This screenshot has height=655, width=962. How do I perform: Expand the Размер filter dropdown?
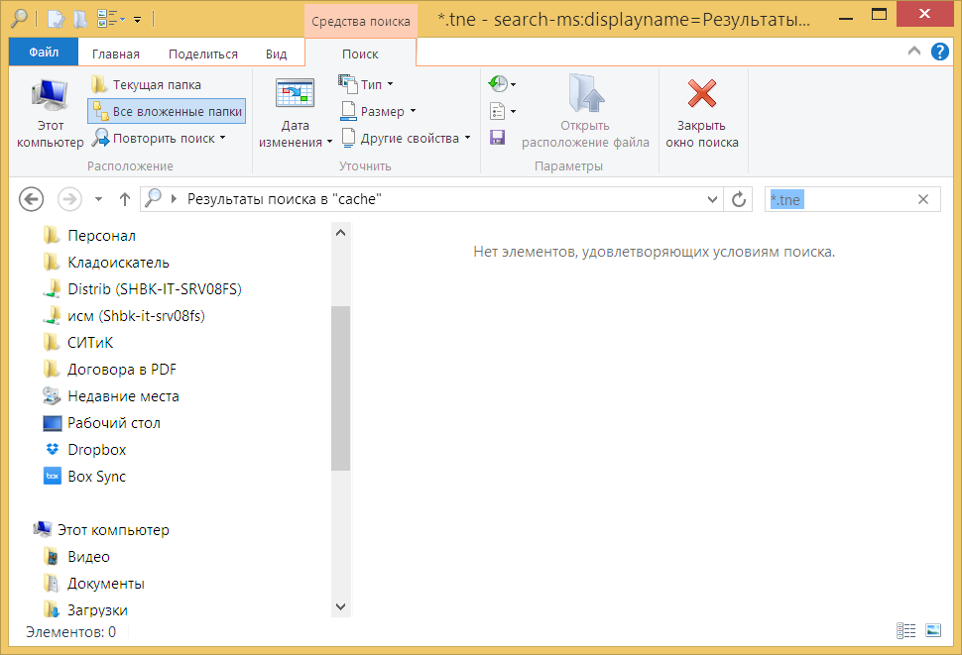(378, 112)
